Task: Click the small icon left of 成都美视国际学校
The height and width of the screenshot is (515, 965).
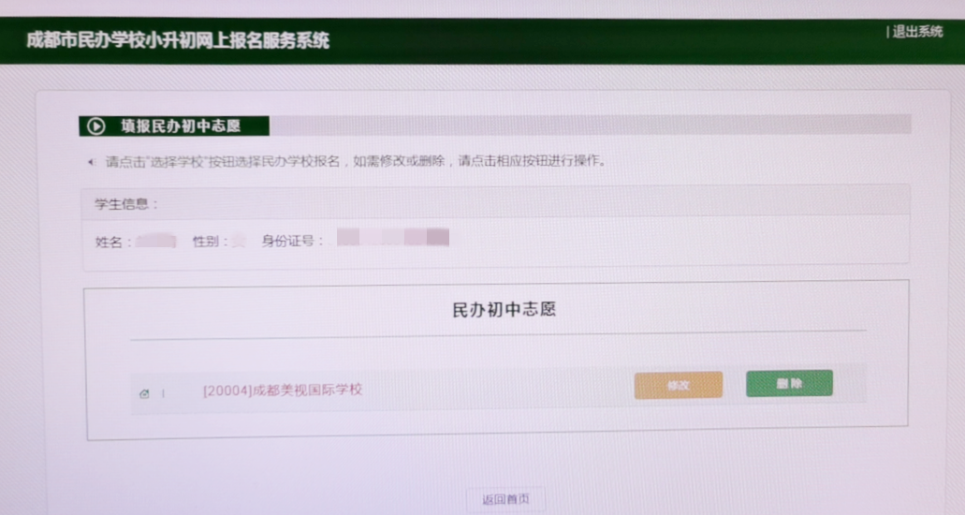Action: (x=144, y=393)
